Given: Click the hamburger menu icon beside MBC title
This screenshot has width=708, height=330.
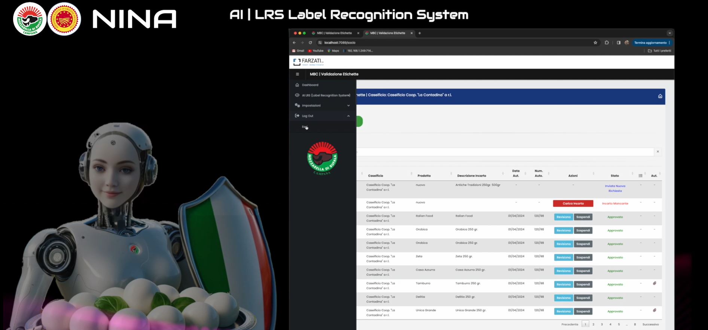Looking at the screenshot, I should coord(297,74).
